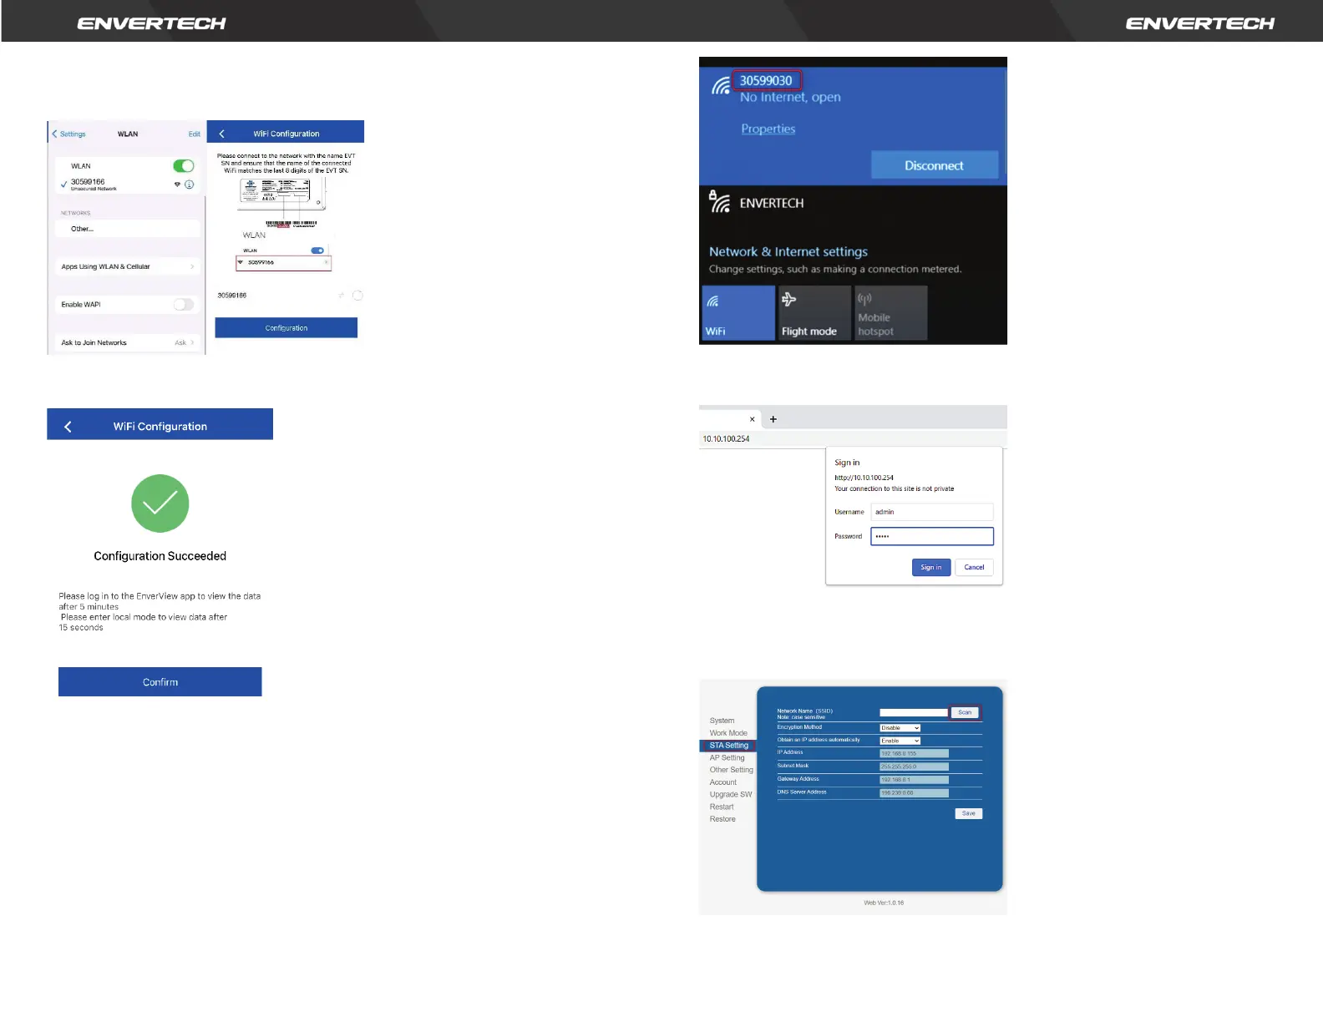
Task: Click the Network Name SSID input field
Action: tap(914, 713)
